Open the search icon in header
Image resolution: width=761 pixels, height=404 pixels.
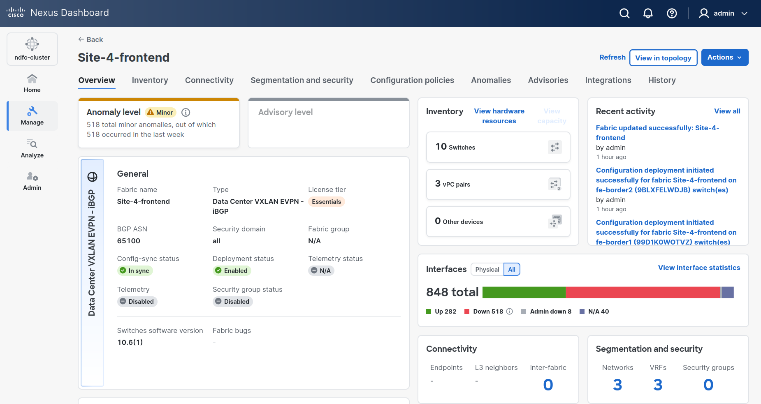pos(624,14)
